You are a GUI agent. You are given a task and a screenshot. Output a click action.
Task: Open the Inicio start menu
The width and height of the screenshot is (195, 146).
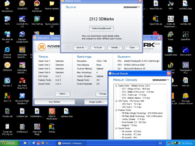coord(9,143)
